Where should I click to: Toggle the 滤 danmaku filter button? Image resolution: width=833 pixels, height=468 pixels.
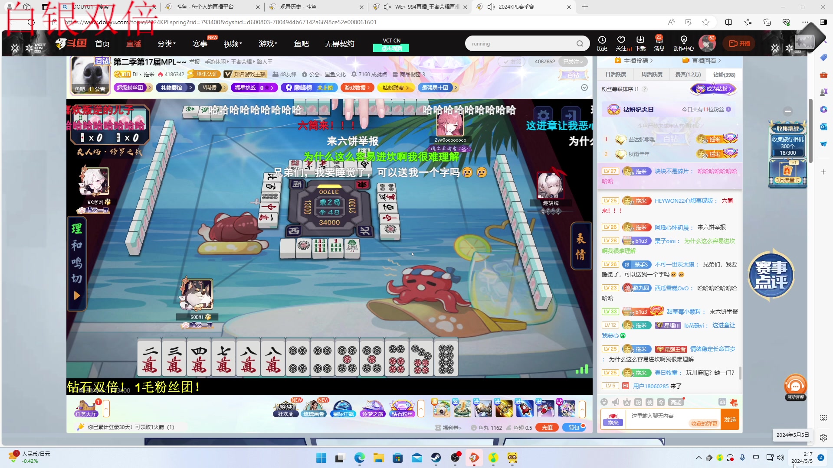click(x=722, y=402)
